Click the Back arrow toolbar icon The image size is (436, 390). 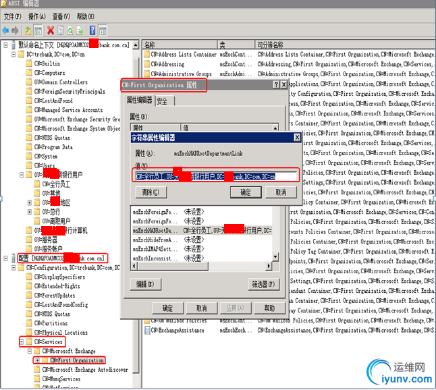click(5, 30)
